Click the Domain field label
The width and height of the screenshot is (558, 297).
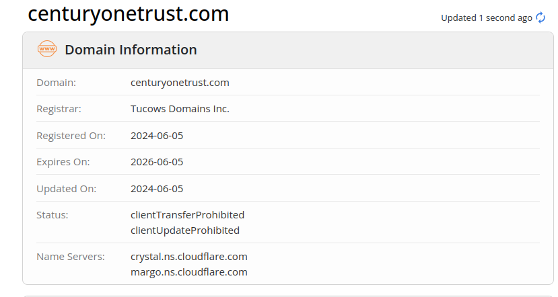(56, 83)
